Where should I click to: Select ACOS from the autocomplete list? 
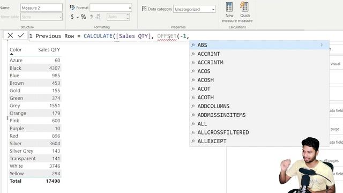click(x=259, y=71)
